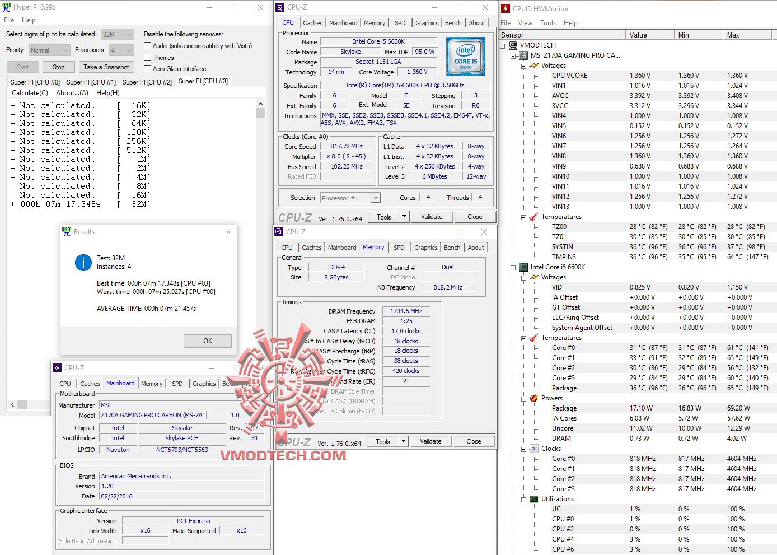Switch to Super PI [CPU #1] tab
Image resolution: width=777 pixels, height=555 pixels.
click(91, 82)
